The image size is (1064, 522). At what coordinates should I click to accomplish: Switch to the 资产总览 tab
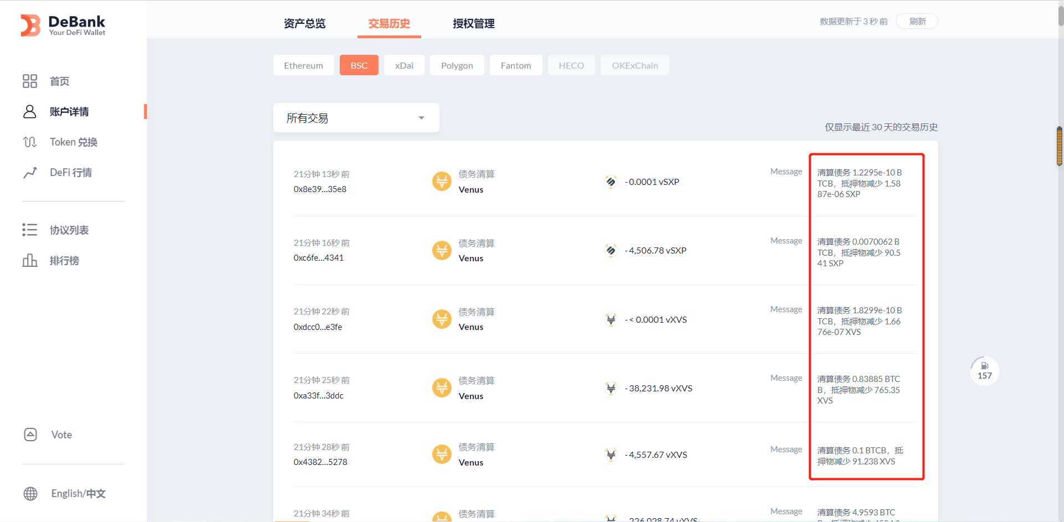point(304,24)
